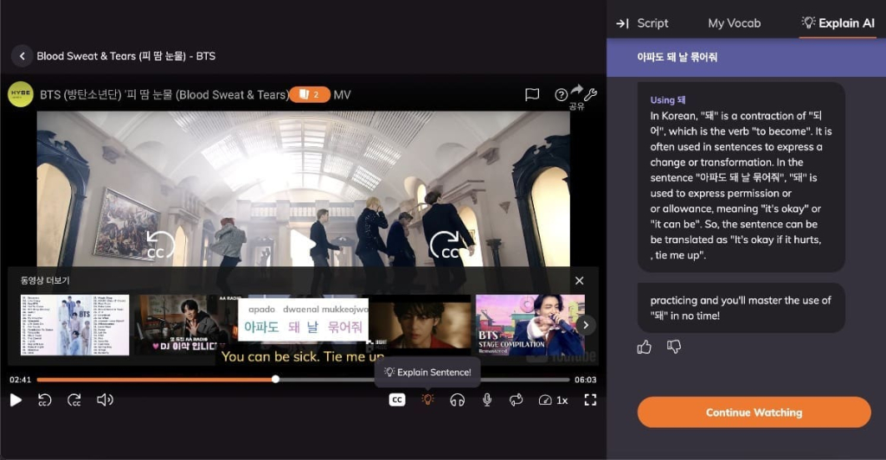This screenshot has width=886, height=460.
Task: Click the Korean word 묶어줘 in subtitle
Action: point(344,327)
